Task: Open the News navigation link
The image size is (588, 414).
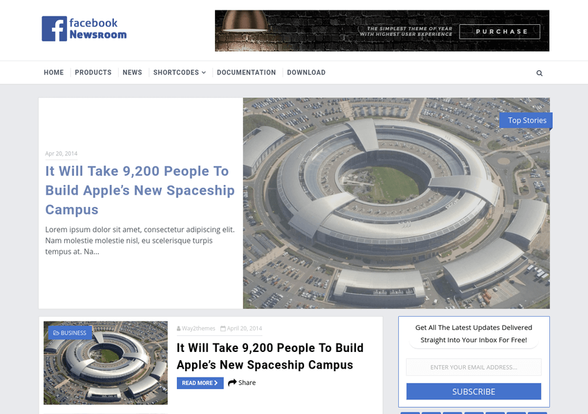Action: pyautogui.click(x=133, y=72)
